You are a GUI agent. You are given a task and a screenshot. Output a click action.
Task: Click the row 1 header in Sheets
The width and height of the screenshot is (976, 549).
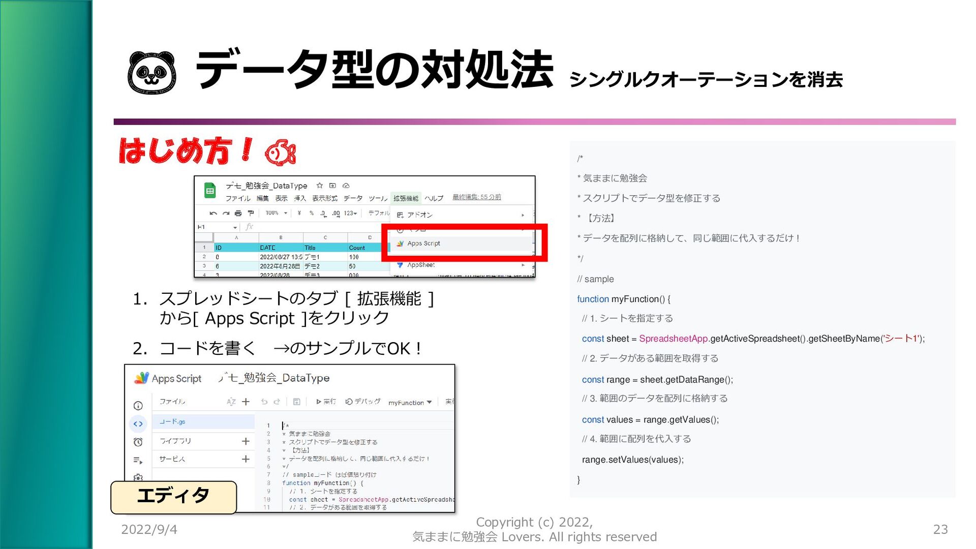coord(204,248)
